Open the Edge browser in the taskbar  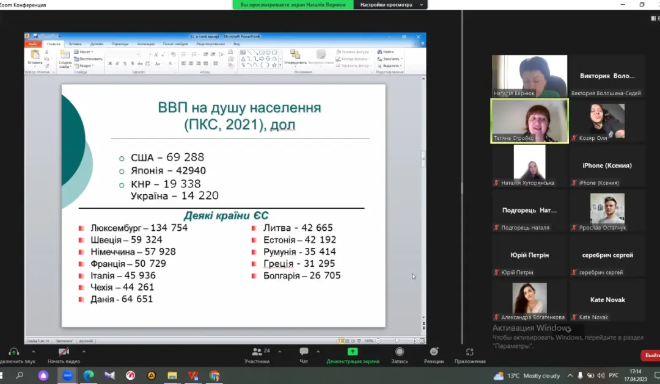pos(89,375)
